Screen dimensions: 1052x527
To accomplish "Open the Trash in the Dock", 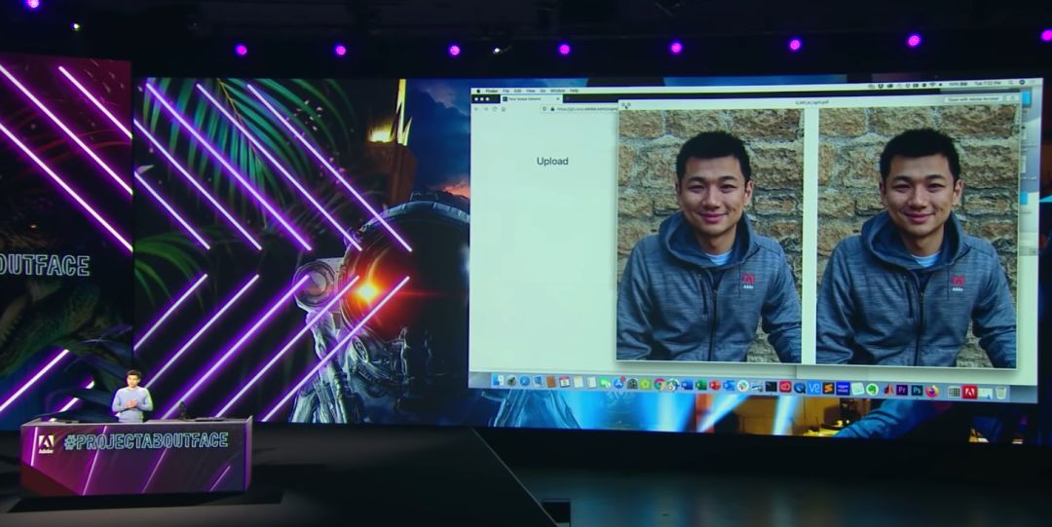I will click(x=1001, y=392).
